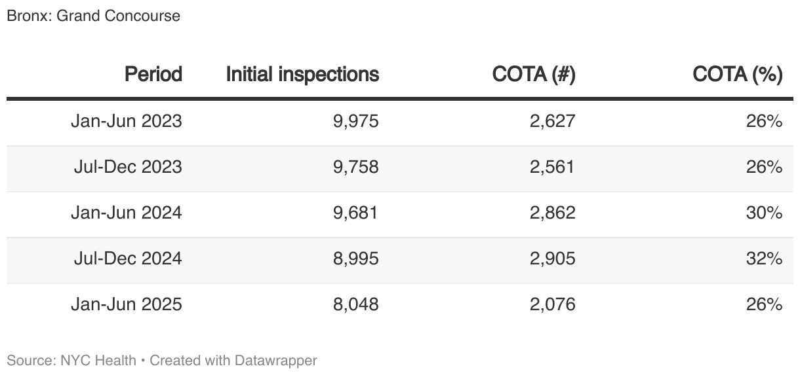Select the Jul-Dec 2024 period cell
This screenshot has height=377, width=800.
click(128, 259)
